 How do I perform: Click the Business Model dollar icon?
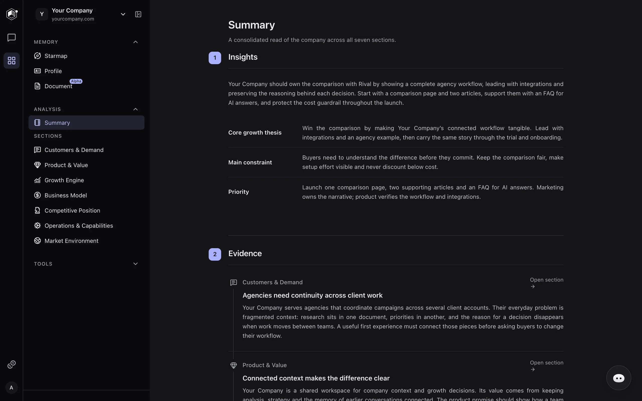click(37, 195)
